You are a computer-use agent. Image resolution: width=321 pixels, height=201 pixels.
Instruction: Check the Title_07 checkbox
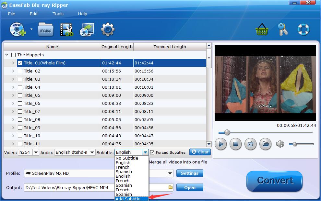(20, 112)
